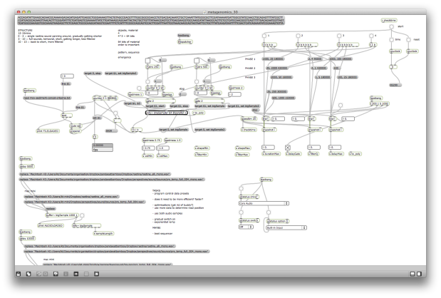Select the s to_poly object

pos(356,154)
